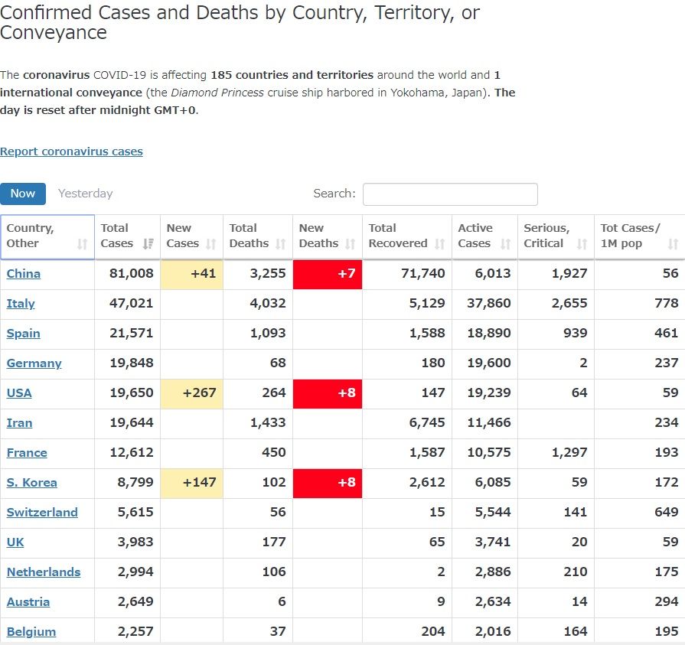Click sort icon in New Deaths header

350,244
